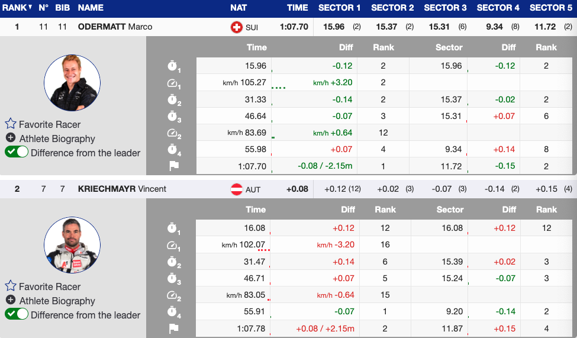The height and width of the screenshot is (338, 577).
Task: Click Odermatt's stopwatch 1 intermediate icon
Action: click(173, 67)
